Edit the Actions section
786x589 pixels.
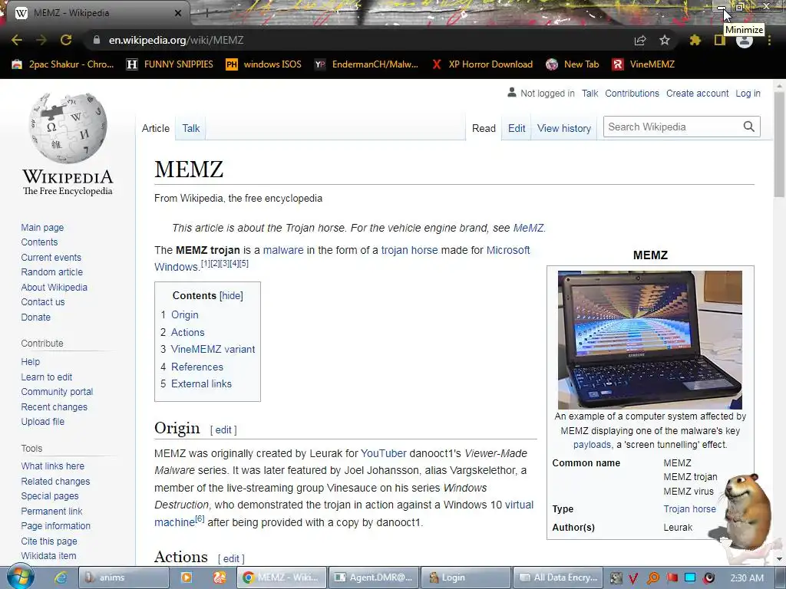click(231, 558)
